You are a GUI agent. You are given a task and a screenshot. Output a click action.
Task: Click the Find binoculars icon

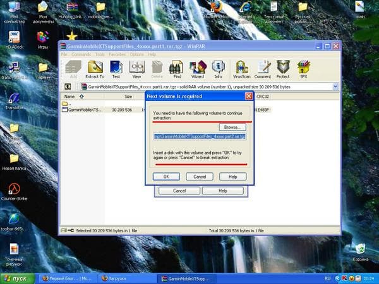[177, 69]
